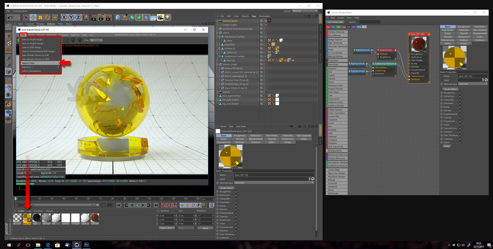Click Node Editor button in attribute manager

click(x=226, y=188)
